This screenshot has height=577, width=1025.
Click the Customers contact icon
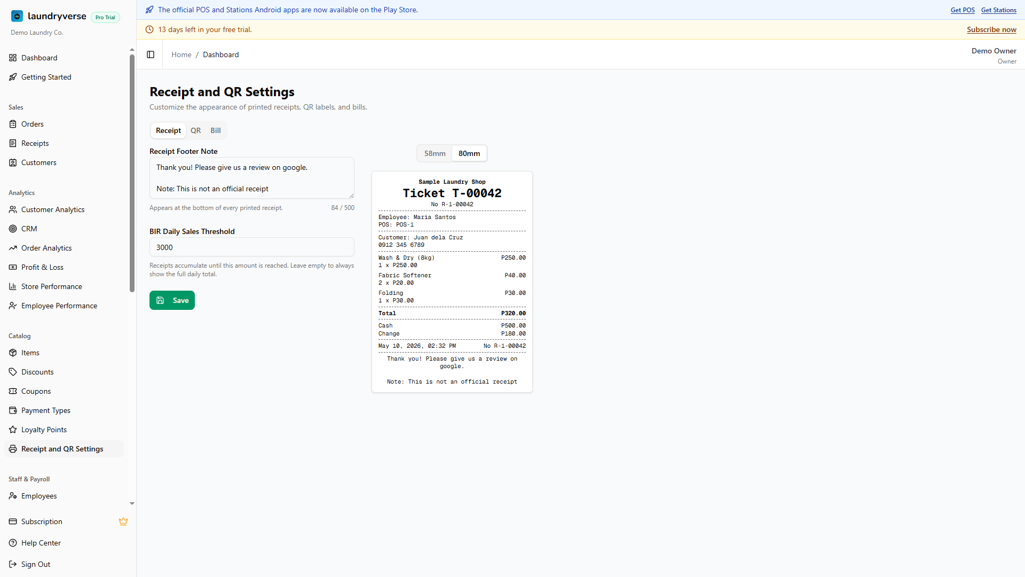coord(13,162)
